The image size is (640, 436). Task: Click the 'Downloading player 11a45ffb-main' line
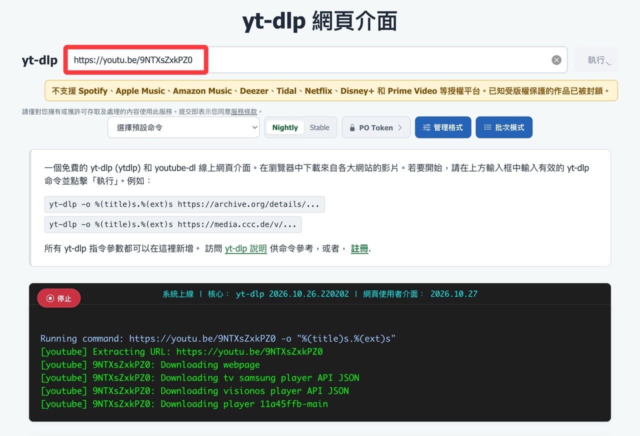tap(184, 403)
